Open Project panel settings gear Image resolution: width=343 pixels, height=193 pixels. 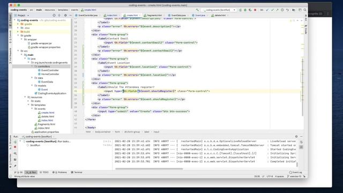[x=65, y=16]
